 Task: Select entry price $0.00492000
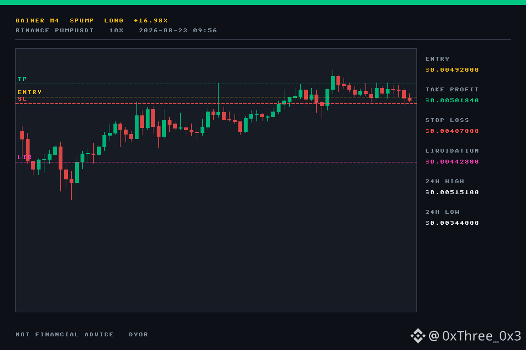click(452, 69)
